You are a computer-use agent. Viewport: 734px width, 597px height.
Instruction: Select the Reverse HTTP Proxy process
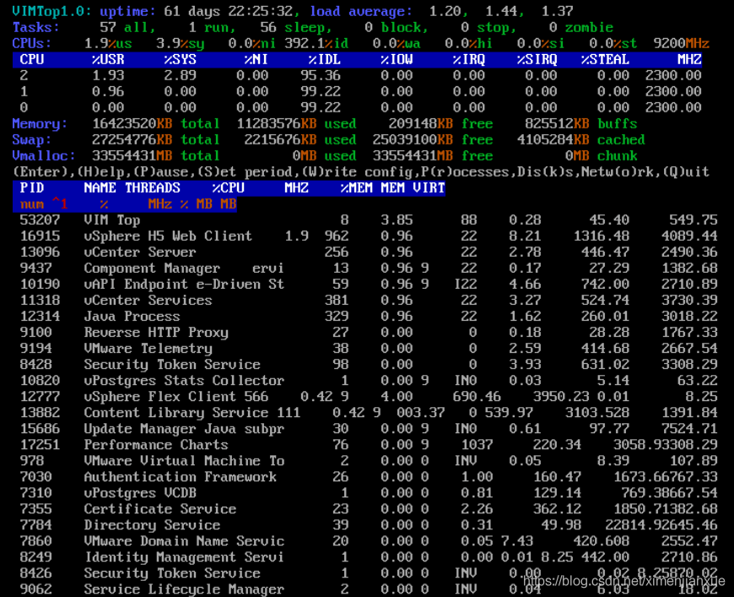pos(156,332)
